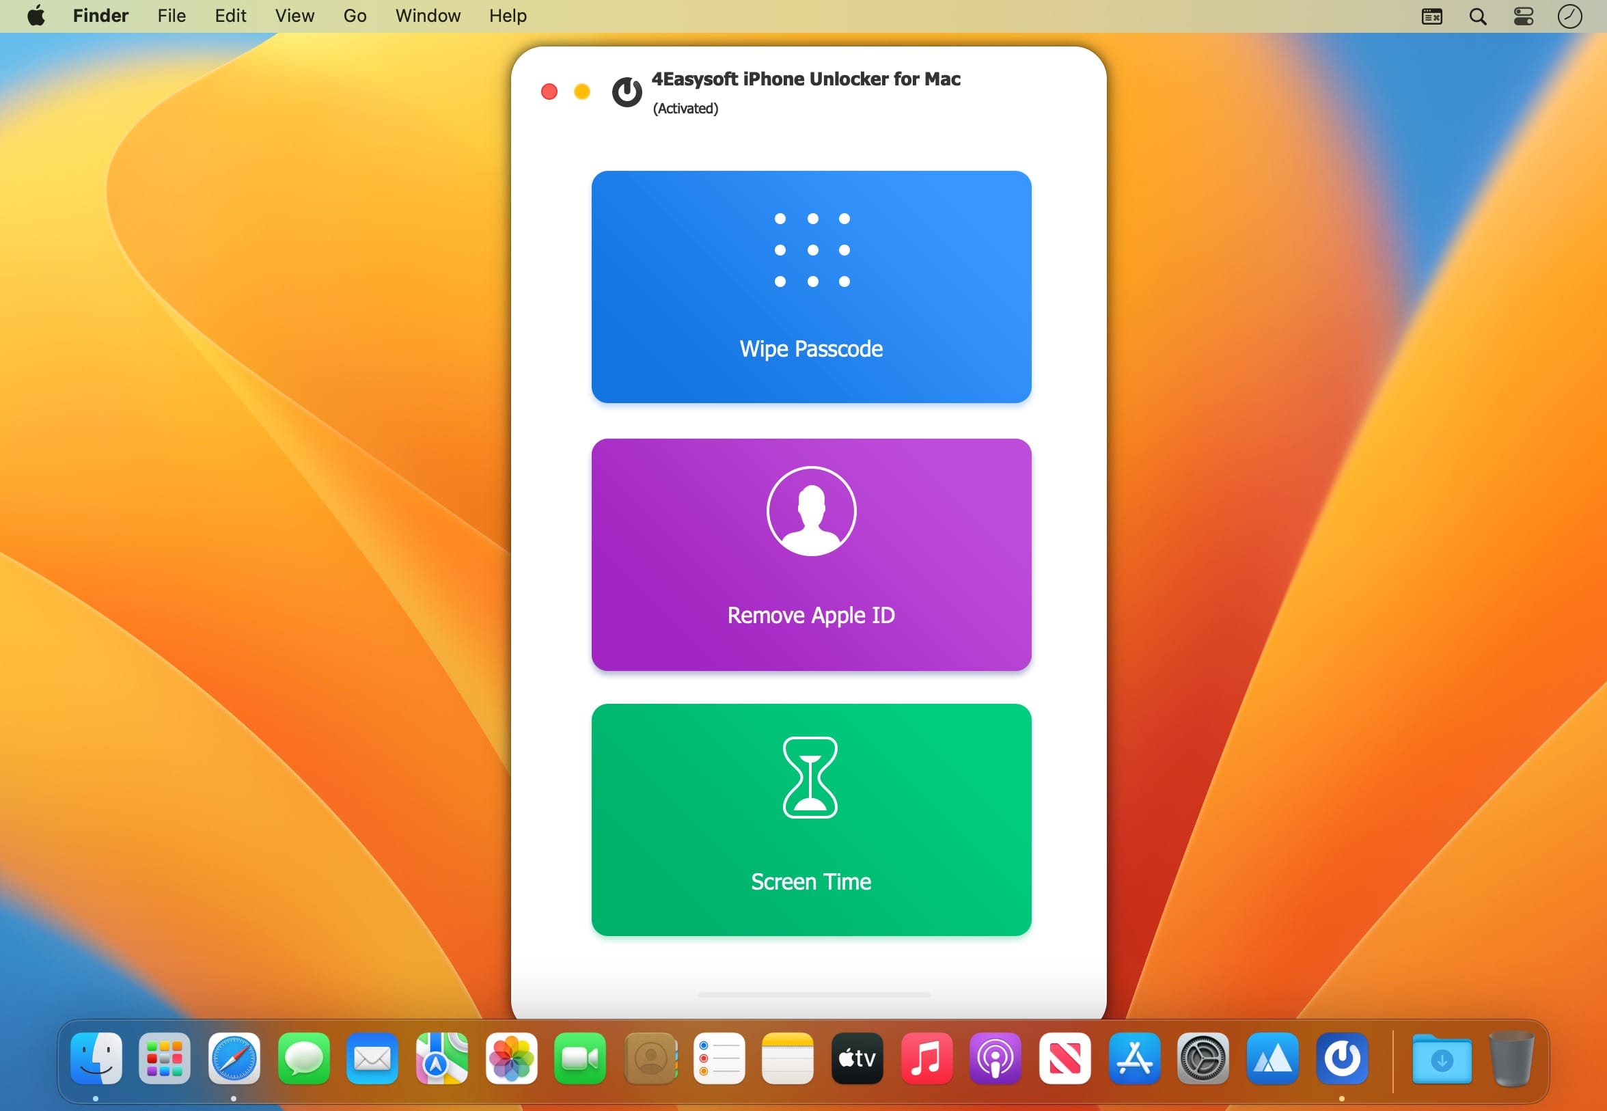Open FaceTime from the Dock
1607x1111 pixels.
pos(580,1059)
